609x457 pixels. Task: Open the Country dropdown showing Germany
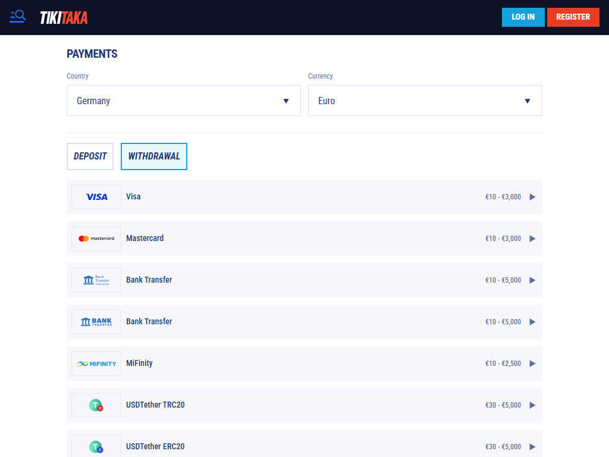pyautogui.click(x=184, y=101)
